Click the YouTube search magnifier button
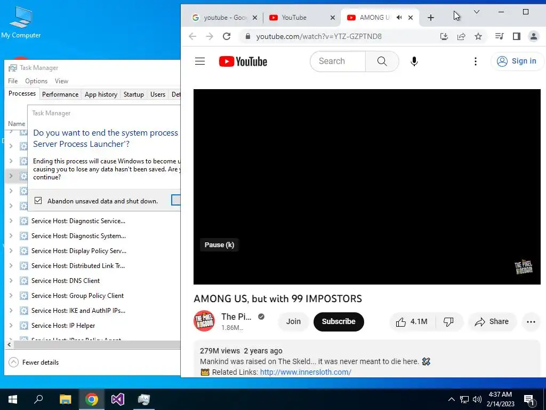 coord(382,61)
